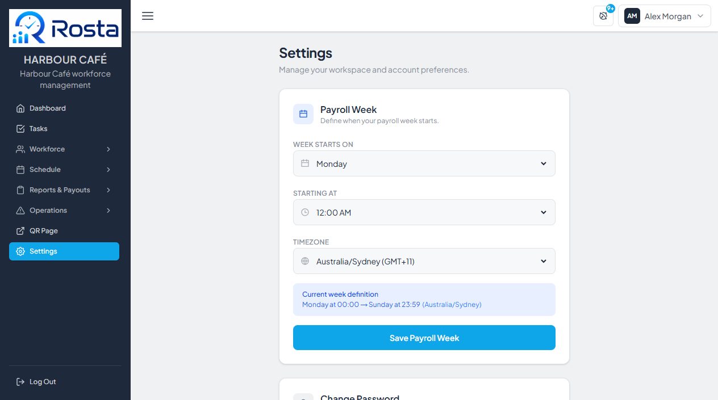Click the Schedule calendar icon in sidebar
Screen dimensions: 718x400
pyautogui.click(x=20, y=170)
